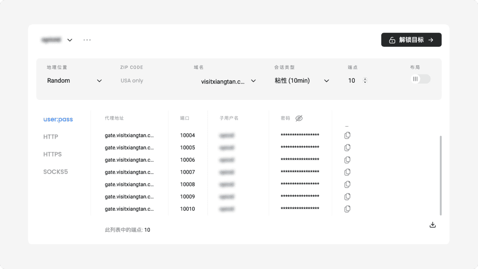Viewport: 478px width, 269px height.
Task: Open the 会话类型 session type dropdown
Action: click(x=302, y=81)
